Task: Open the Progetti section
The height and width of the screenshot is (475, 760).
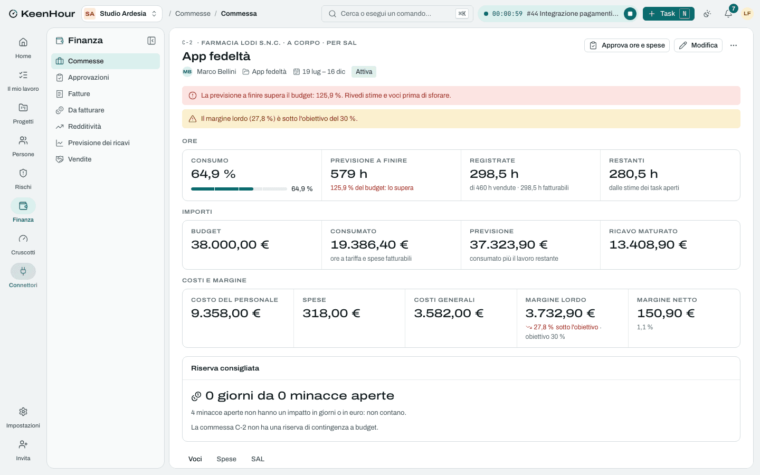Action: 23,113
